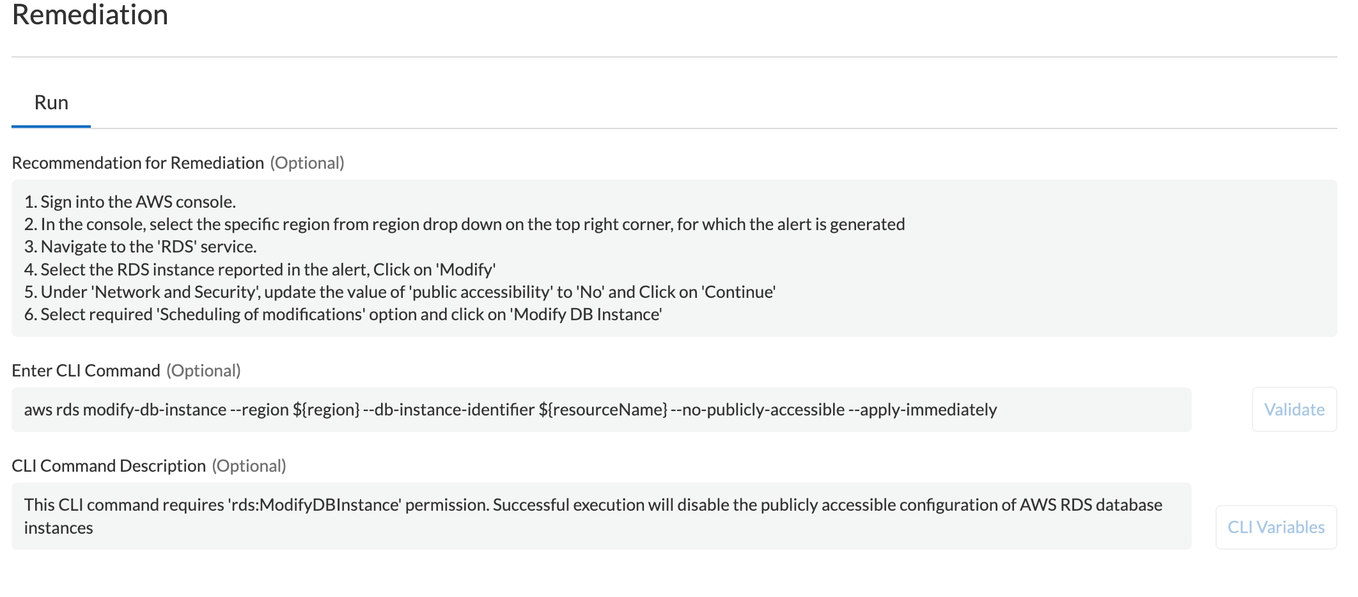Switch to the Run tab
This screenshot has height=597, width=1358.
click(x=51, y=103)
